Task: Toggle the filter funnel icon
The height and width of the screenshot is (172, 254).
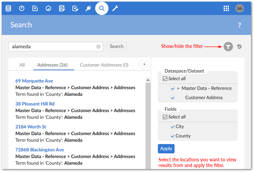Action: [228, 47]
